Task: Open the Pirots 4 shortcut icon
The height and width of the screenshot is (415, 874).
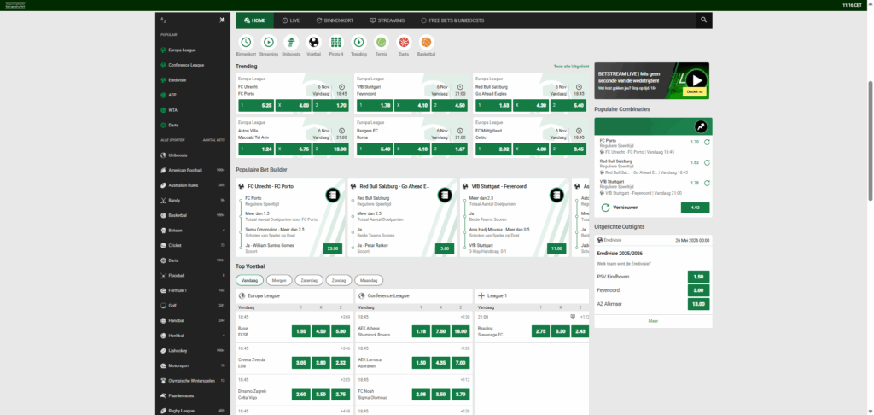Action: tap(336, 42)
